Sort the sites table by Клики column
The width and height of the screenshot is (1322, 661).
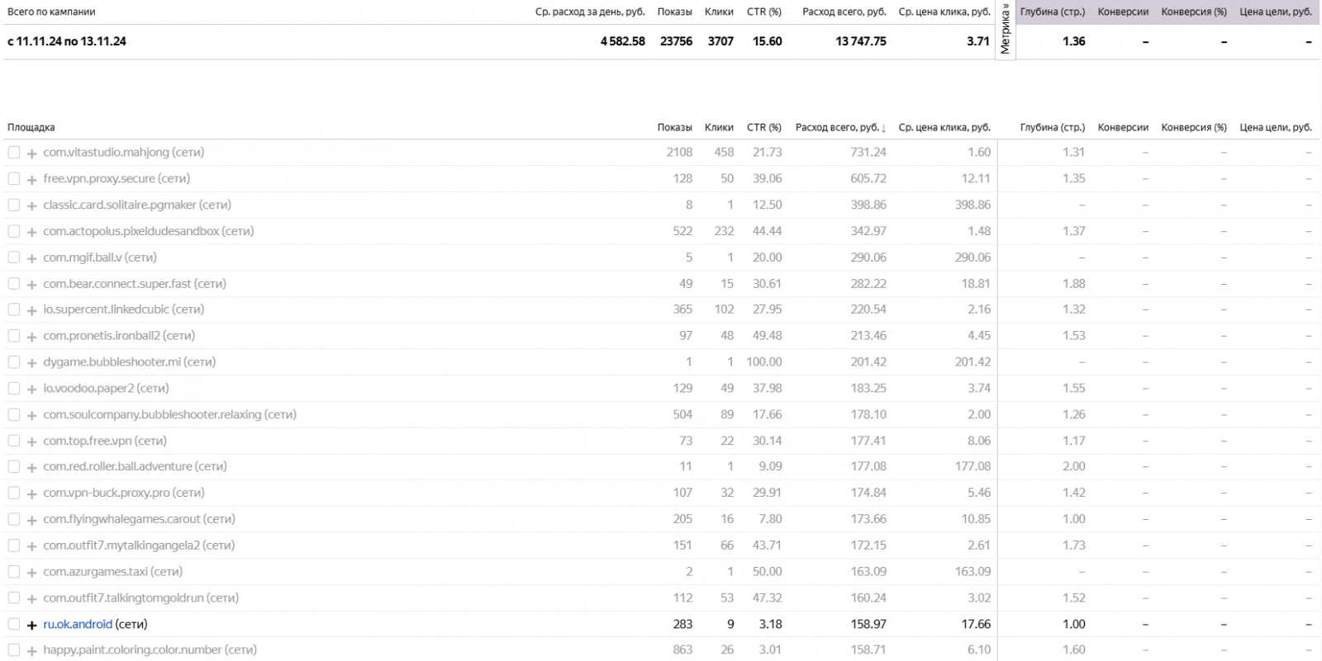[719, 127]
